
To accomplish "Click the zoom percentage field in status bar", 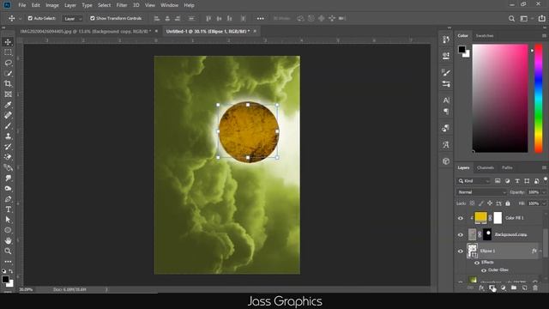I will click(27, 290).
